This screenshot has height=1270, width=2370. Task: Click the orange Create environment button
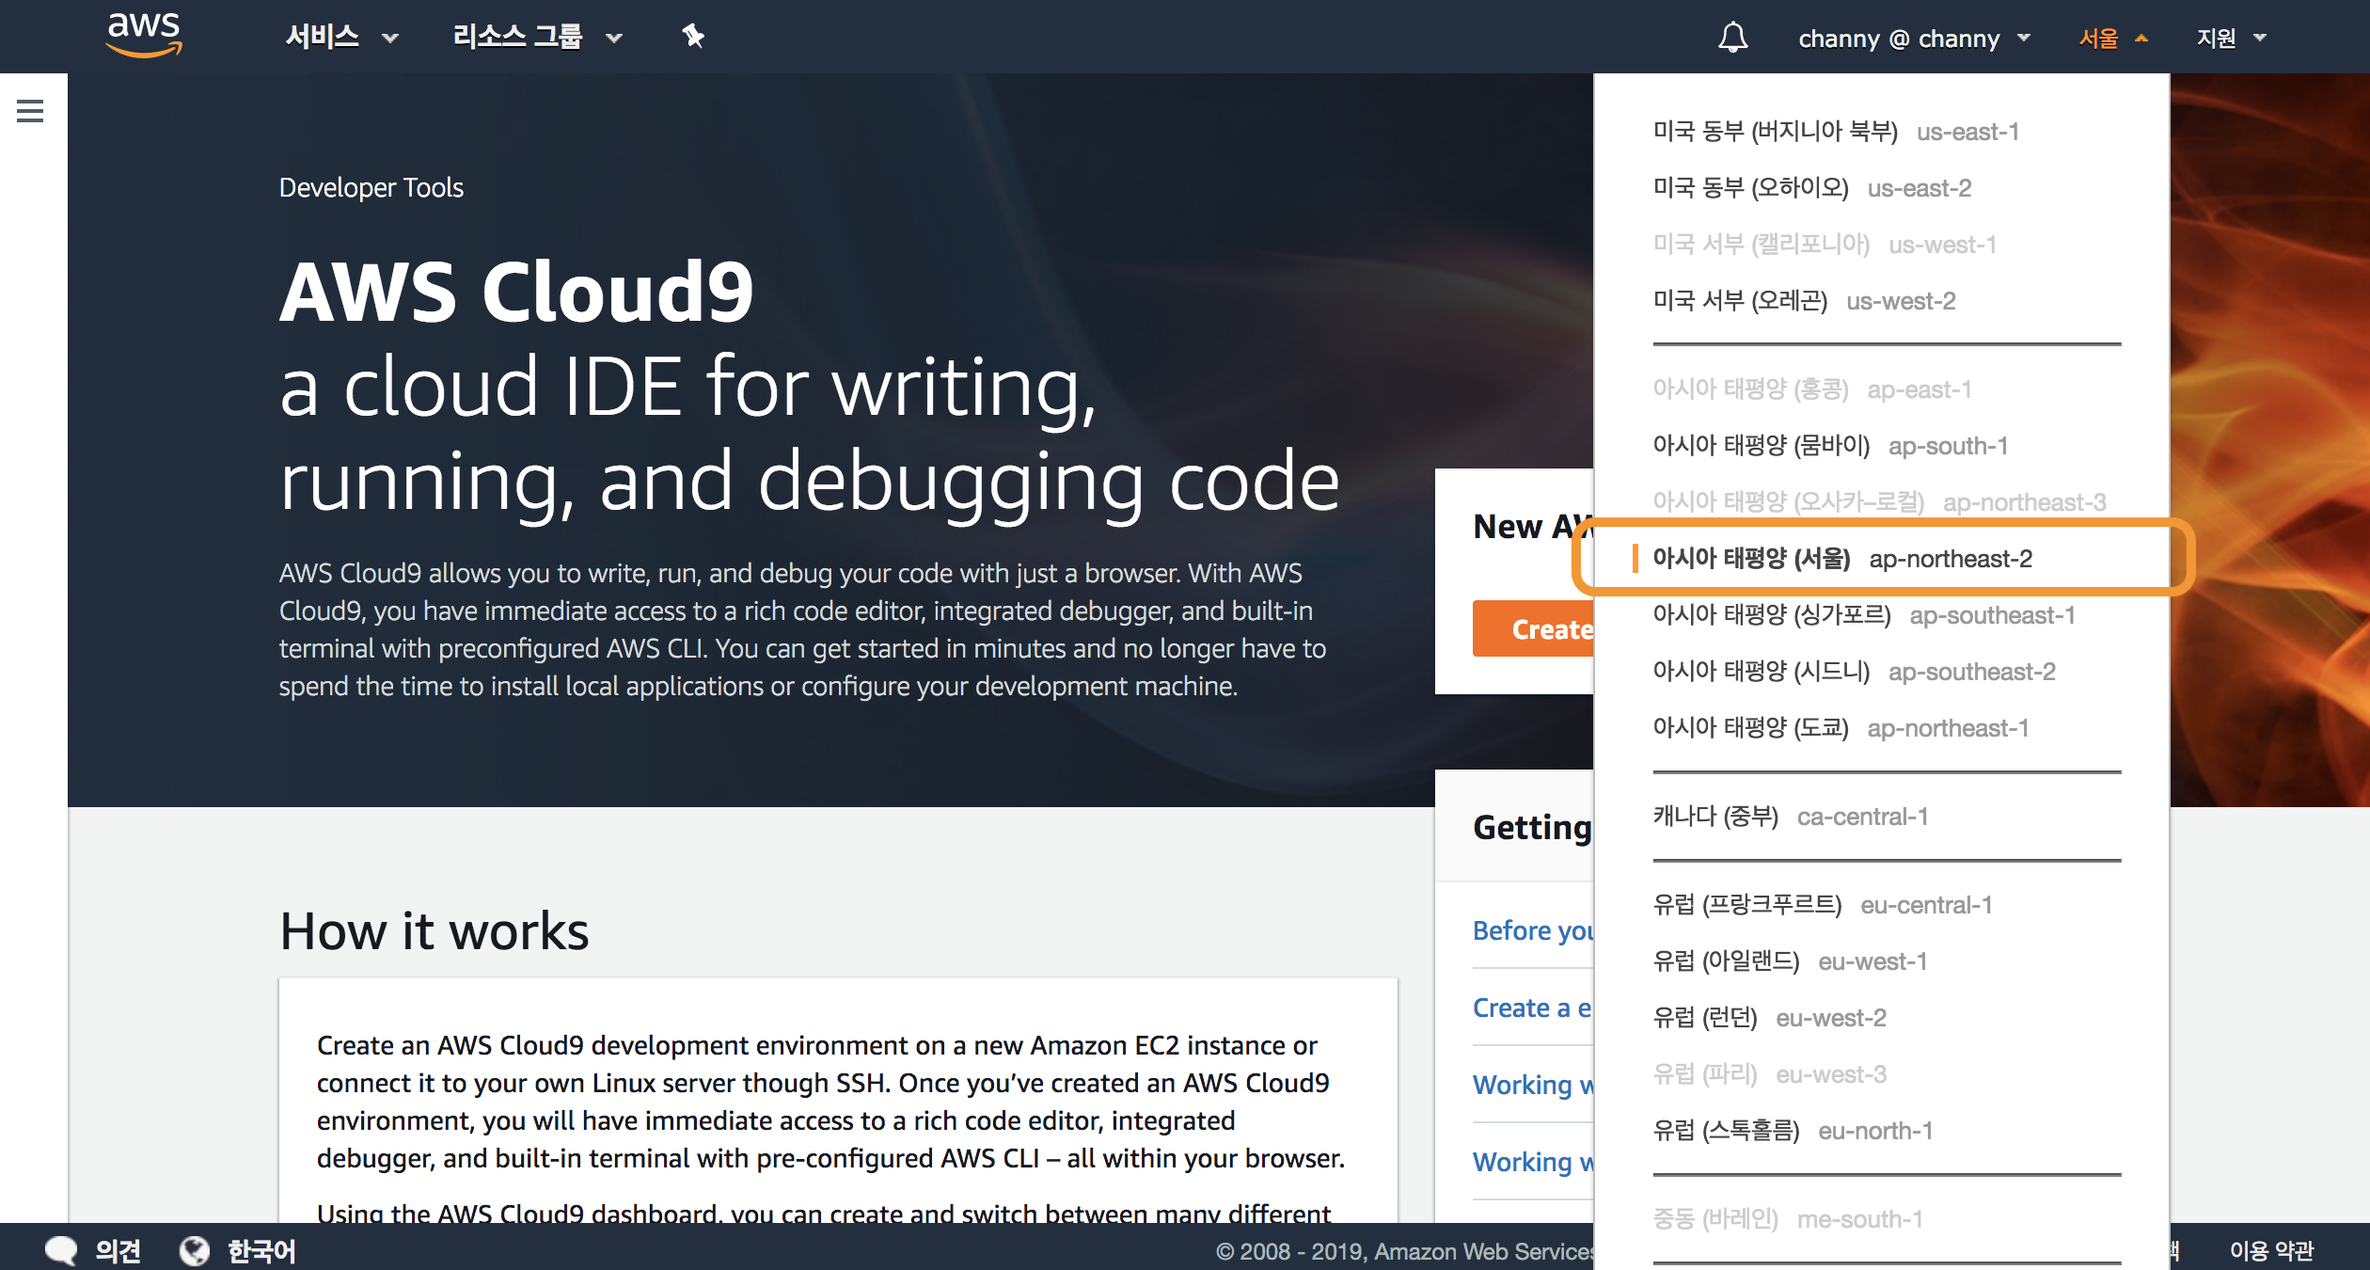[1534, 628]
